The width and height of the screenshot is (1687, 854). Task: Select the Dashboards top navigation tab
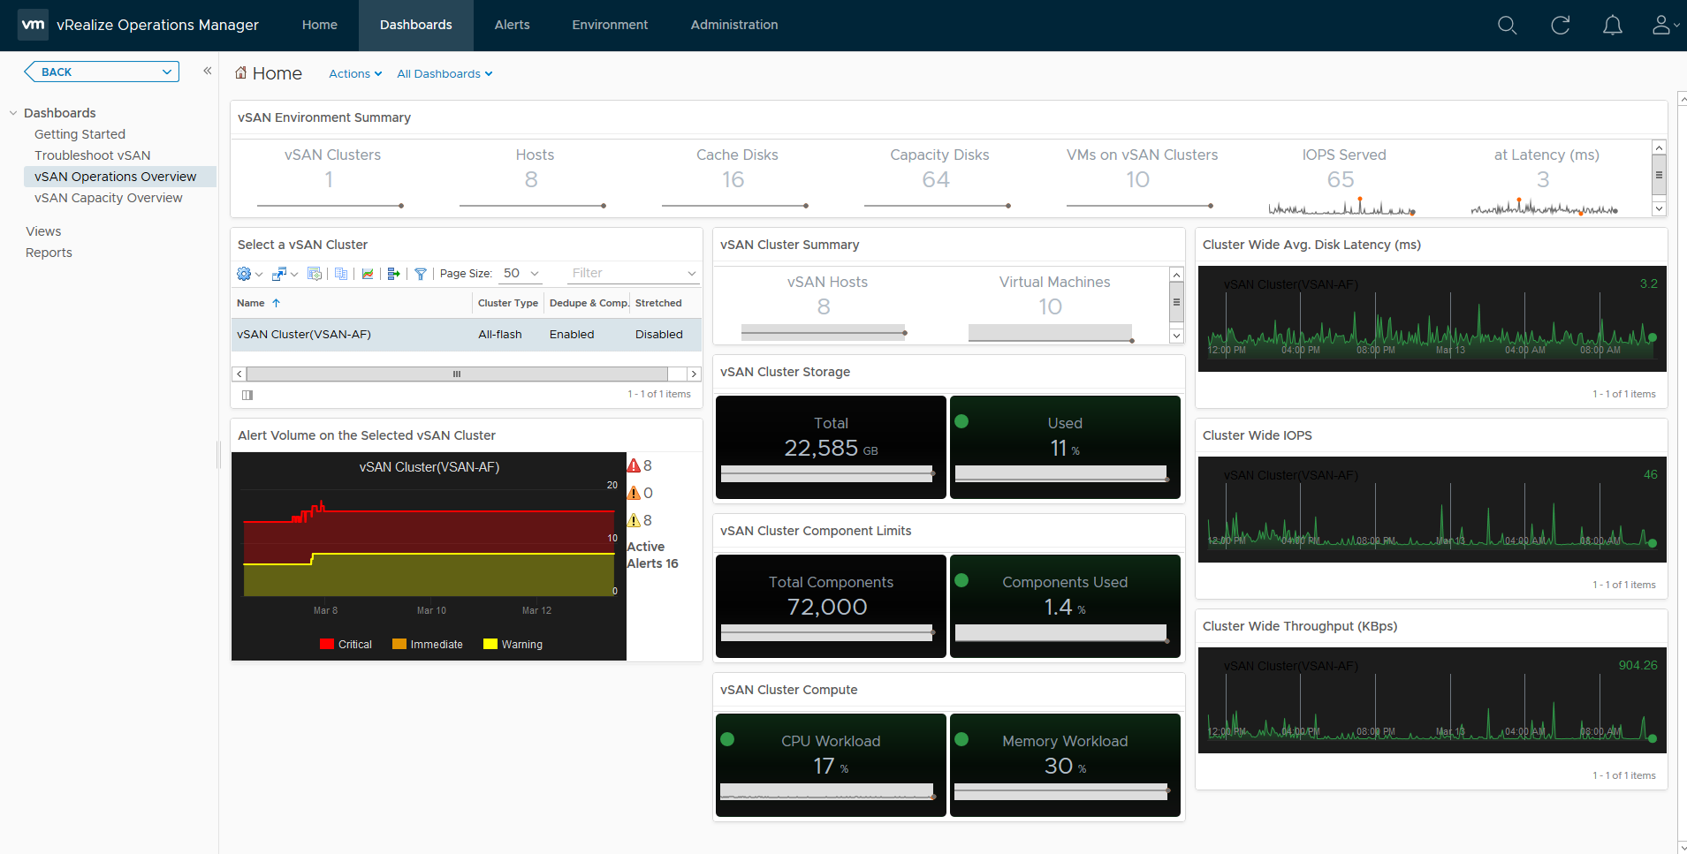(x=416, y=25)
